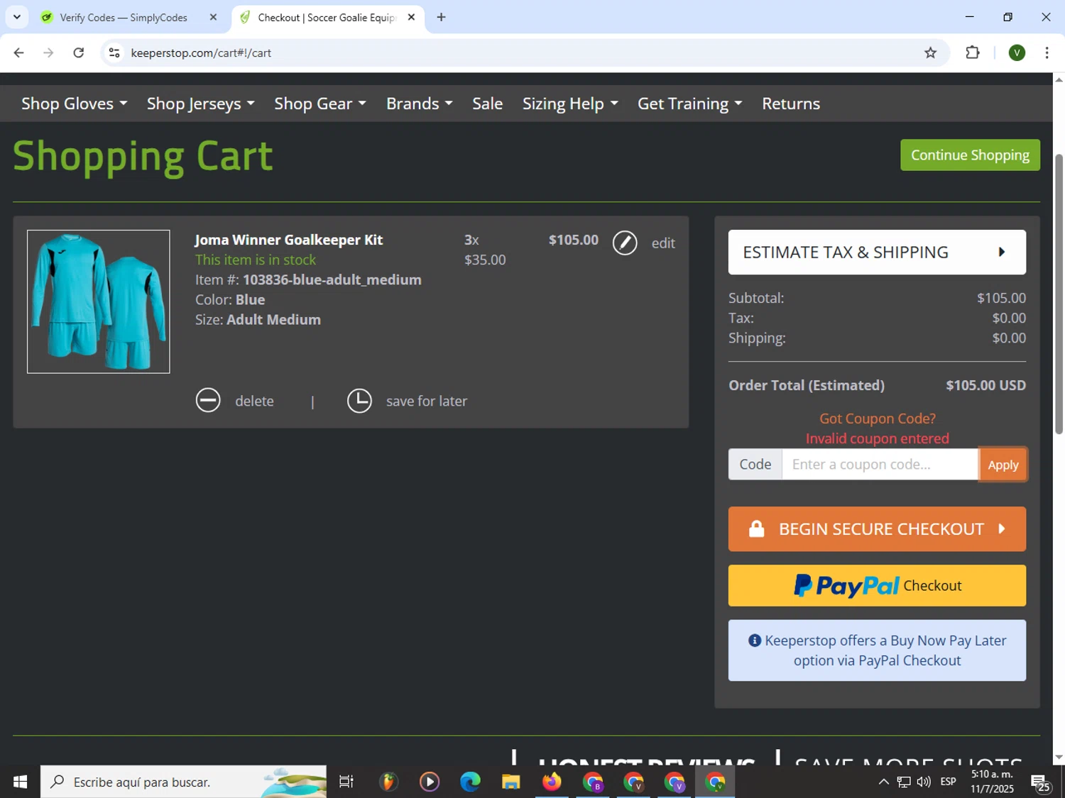Open the clock and date in taskbar
This screenshot has width=1065, height=798.
pos(992,782)
